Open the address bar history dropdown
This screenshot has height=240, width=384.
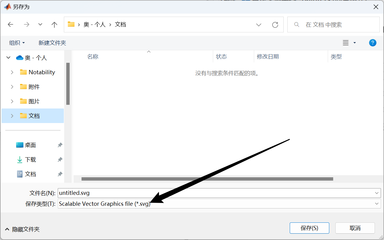click(258, 25)
